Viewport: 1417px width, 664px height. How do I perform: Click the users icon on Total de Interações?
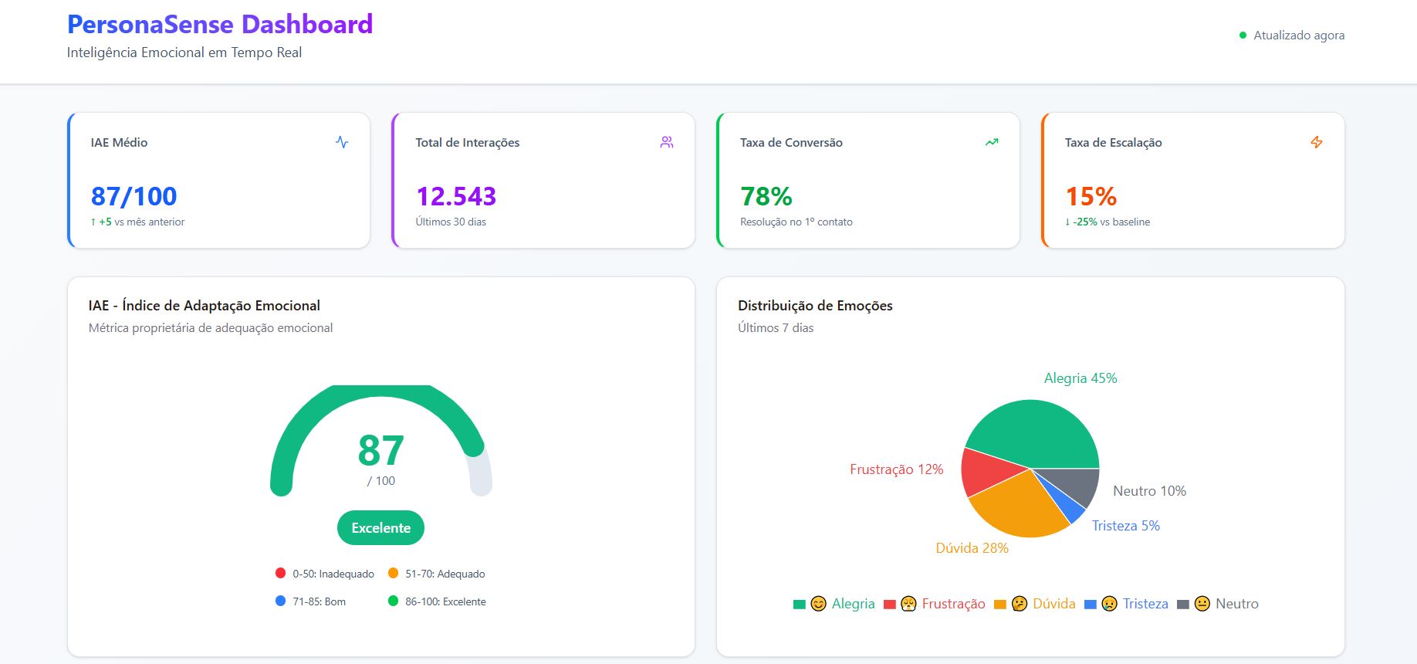pos(667,142)
